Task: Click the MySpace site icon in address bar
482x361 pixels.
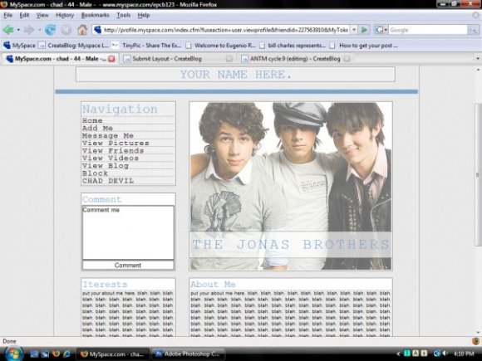Action: click(x=98, y=30)
